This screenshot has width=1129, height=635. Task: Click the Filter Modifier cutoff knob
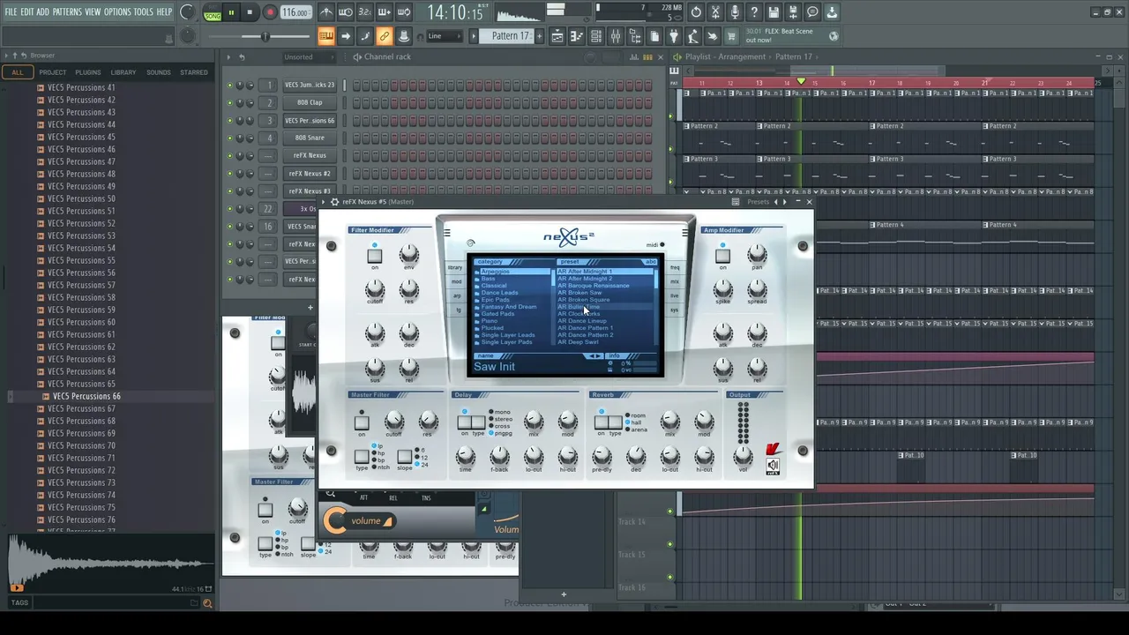click(374, 289)
